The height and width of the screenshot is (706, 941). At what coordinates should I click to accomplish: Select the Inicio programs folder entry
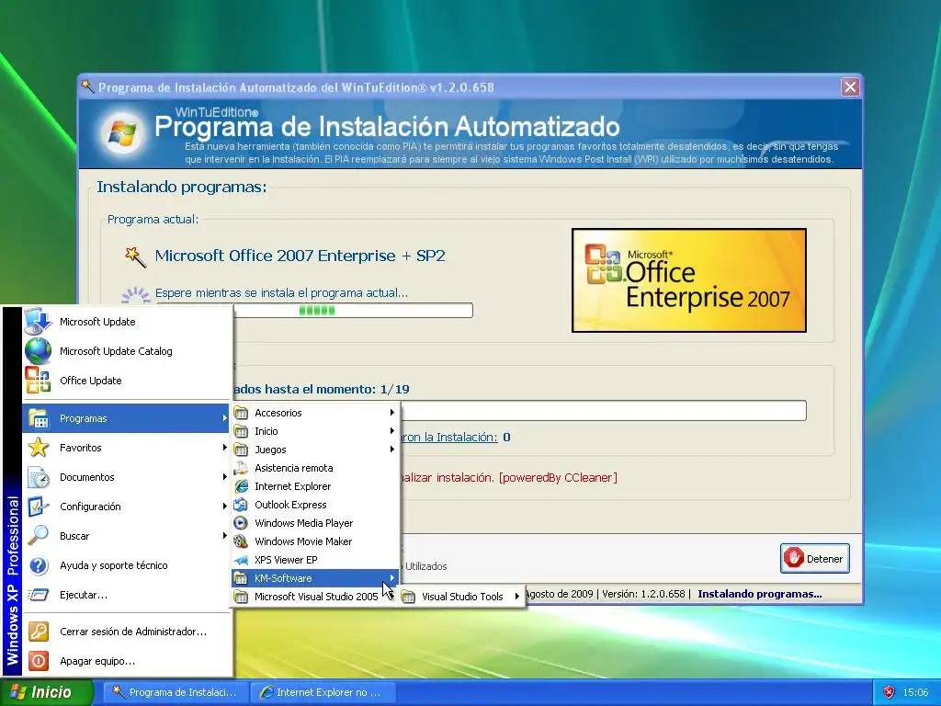click(316, 431)
